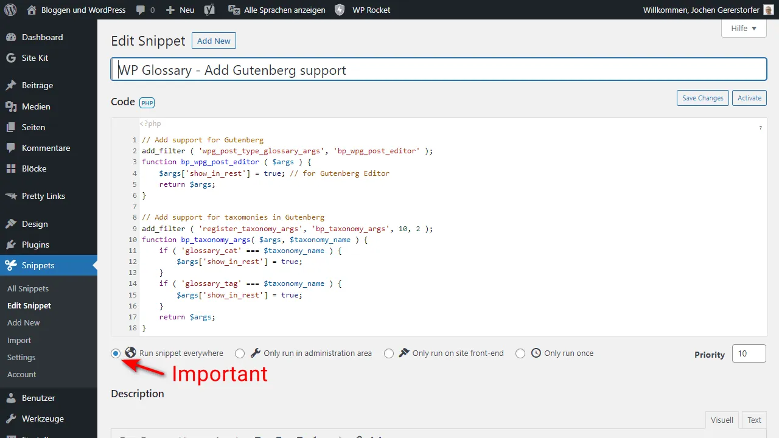Open Edit Snippet submenu item
This screenshot has height=438, width=779.
[x=29, y=305]
